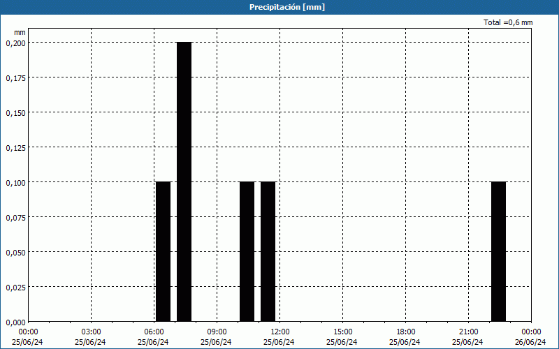This screenshot has height=349, width=559.
Task: Click the 06:00 time axis label
Action: [154, 332]
